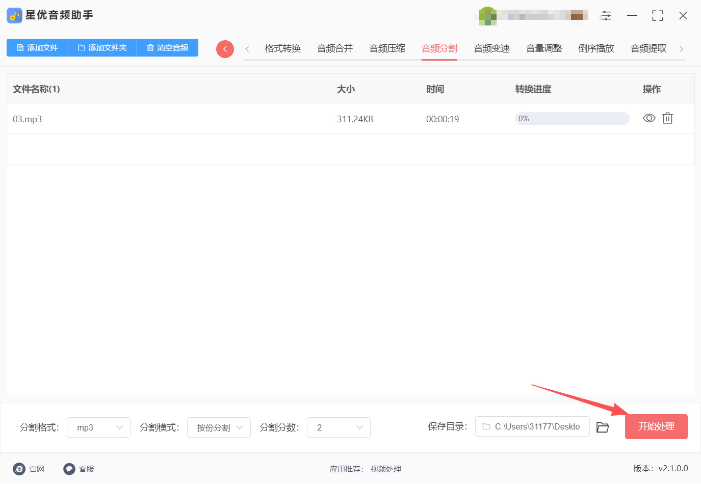Open the 分割模式 split mode dropdown
Viewport: 701px width, 484px height.
pos(219,427)
